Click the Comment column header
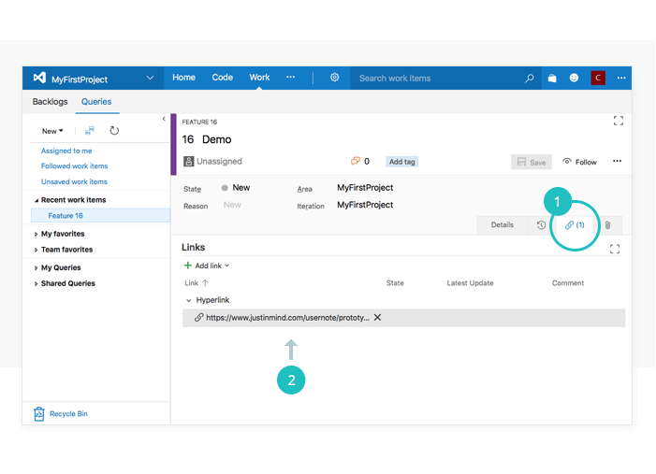This screenshot has height=474, width=656. 568,283
